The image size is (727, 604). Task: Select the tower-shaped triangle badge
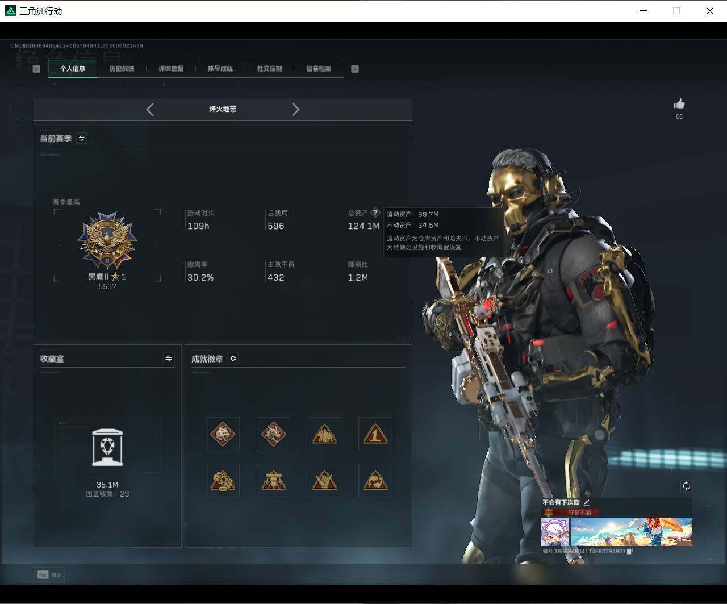click(273, 481)
